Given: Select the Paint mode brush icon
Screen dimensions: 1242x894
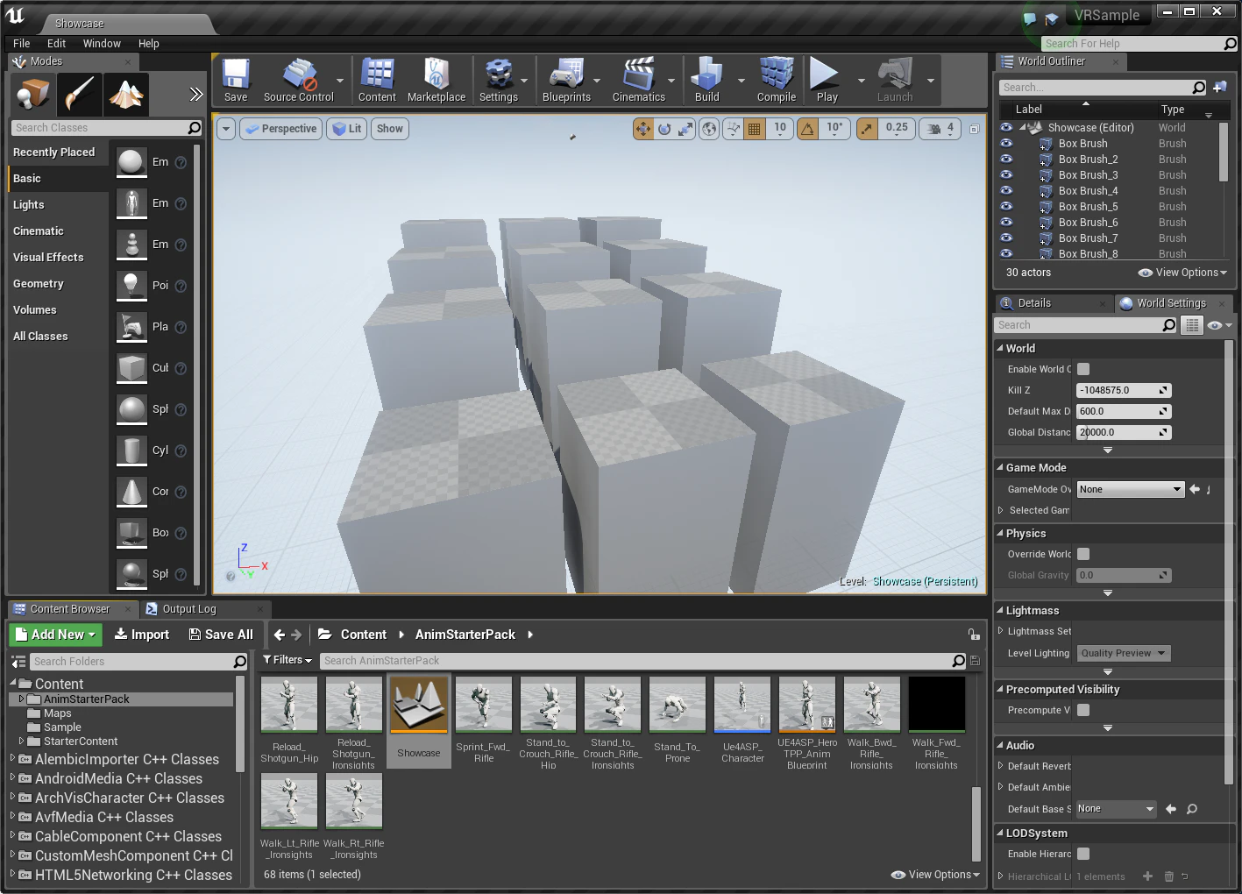Looking at the screenshot, I should 80,95.
